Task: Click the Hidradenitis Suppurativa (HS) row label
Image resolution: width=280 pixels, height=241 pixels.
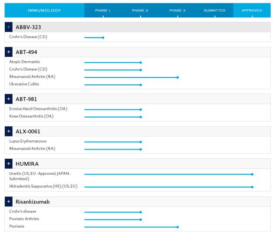Action: [43, 186]
